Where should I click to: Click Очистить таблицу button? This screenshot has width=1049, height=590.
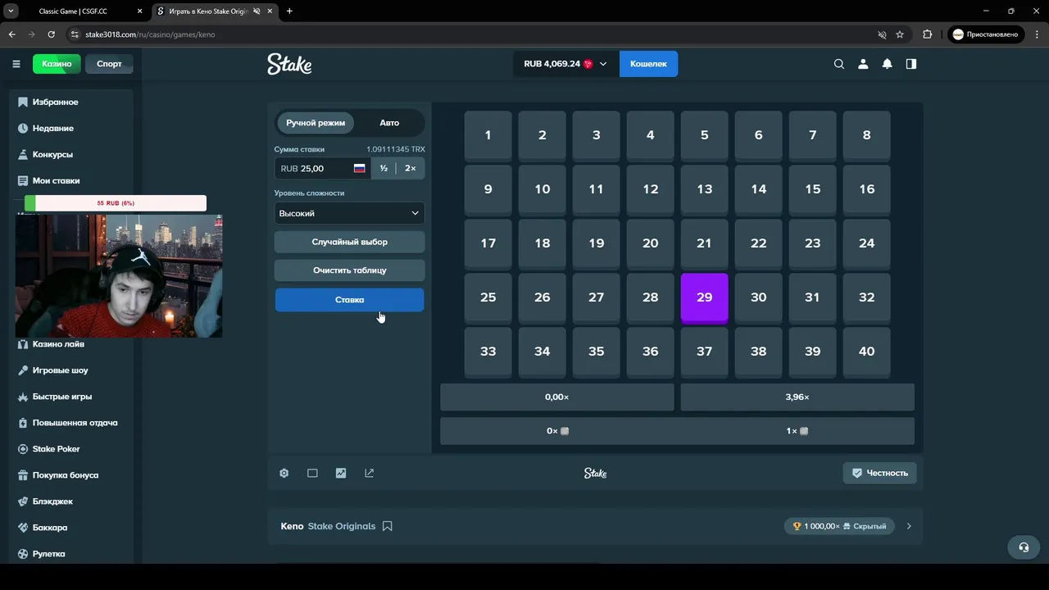click(349, 270)
